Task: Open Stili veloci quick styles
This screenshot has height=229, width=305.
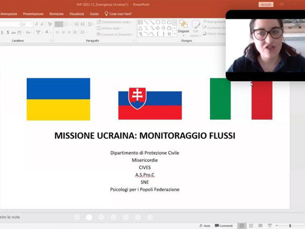Action: (196, 28)
